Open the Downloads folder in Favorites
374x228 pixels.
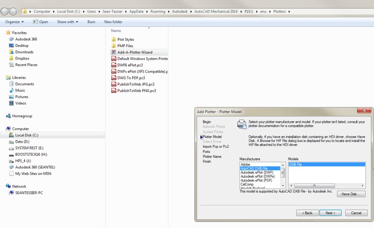[24, 52]
